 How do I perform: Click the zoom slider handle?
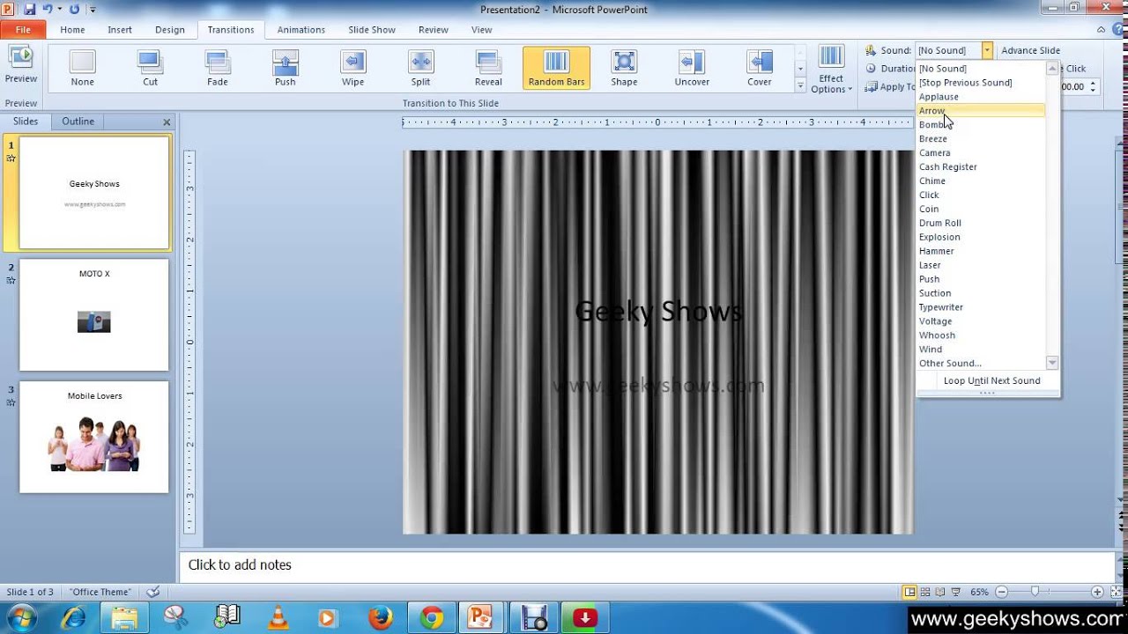pos(1035,593)
